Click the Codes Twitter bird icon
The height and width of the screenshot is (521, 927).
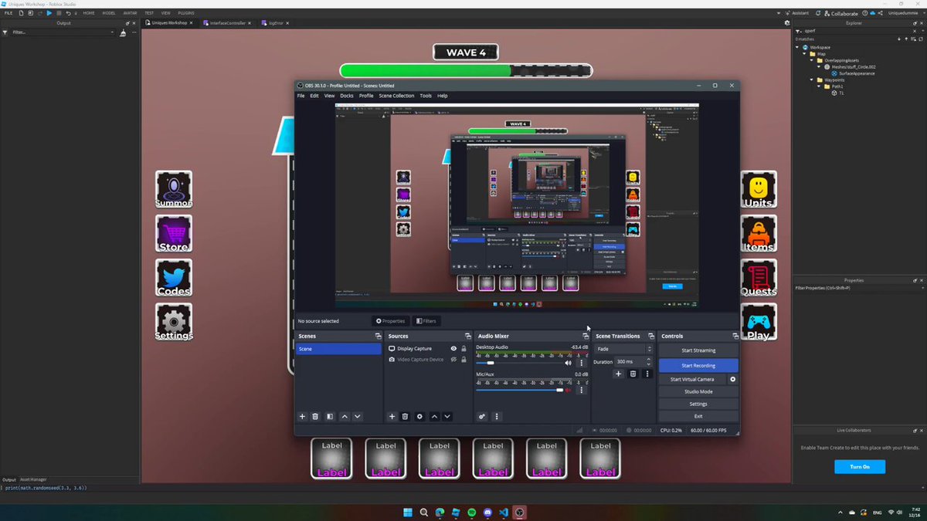(x=174, y=278)
